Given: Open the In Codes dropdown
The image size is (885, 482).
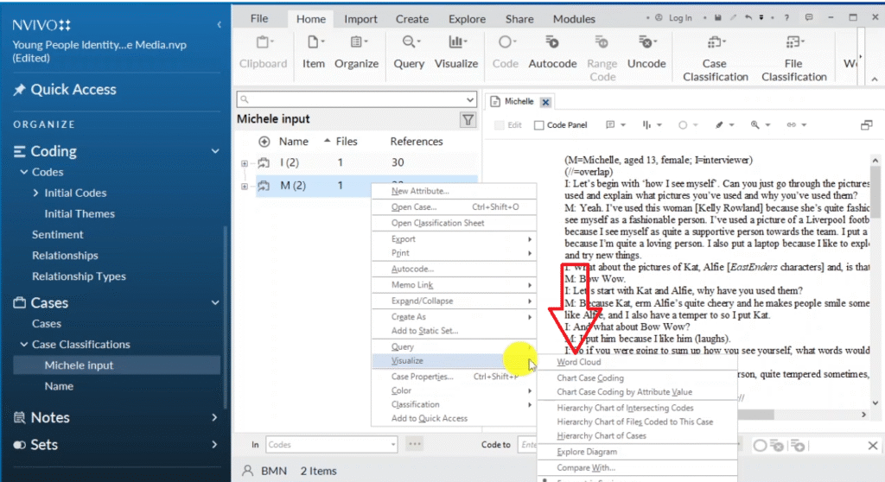Looking at the screenshot, I should point(392,444).
